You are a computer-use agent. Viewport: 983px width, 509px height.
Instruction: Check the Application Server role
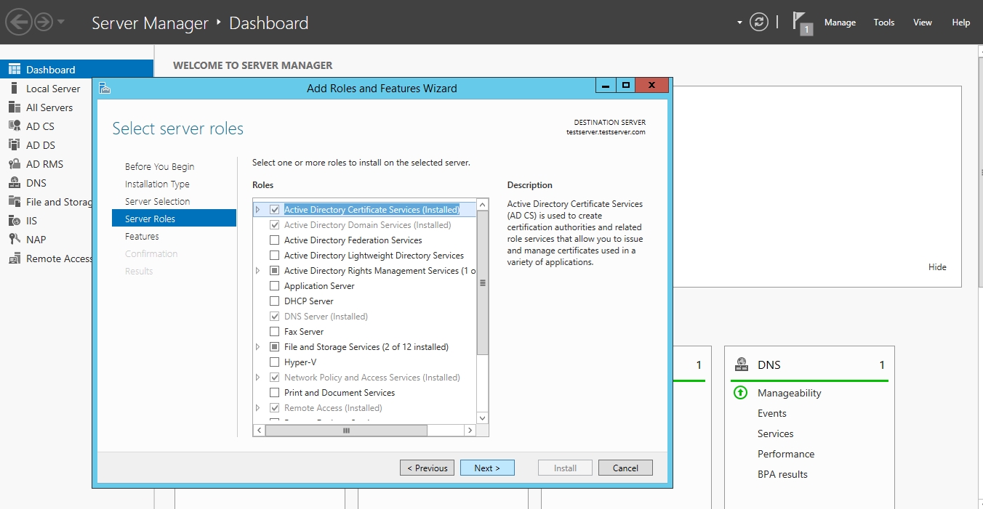274,285
